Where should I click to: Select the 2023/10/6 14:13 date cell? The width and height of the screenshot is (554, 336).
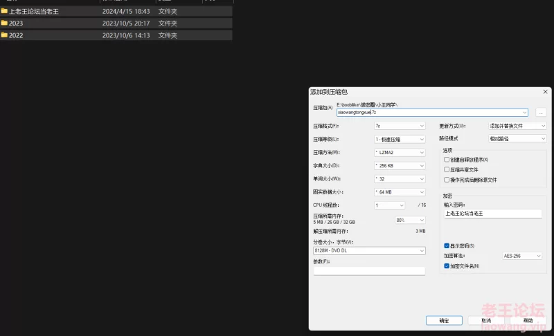pyautogui.click(x=126, y=35)
